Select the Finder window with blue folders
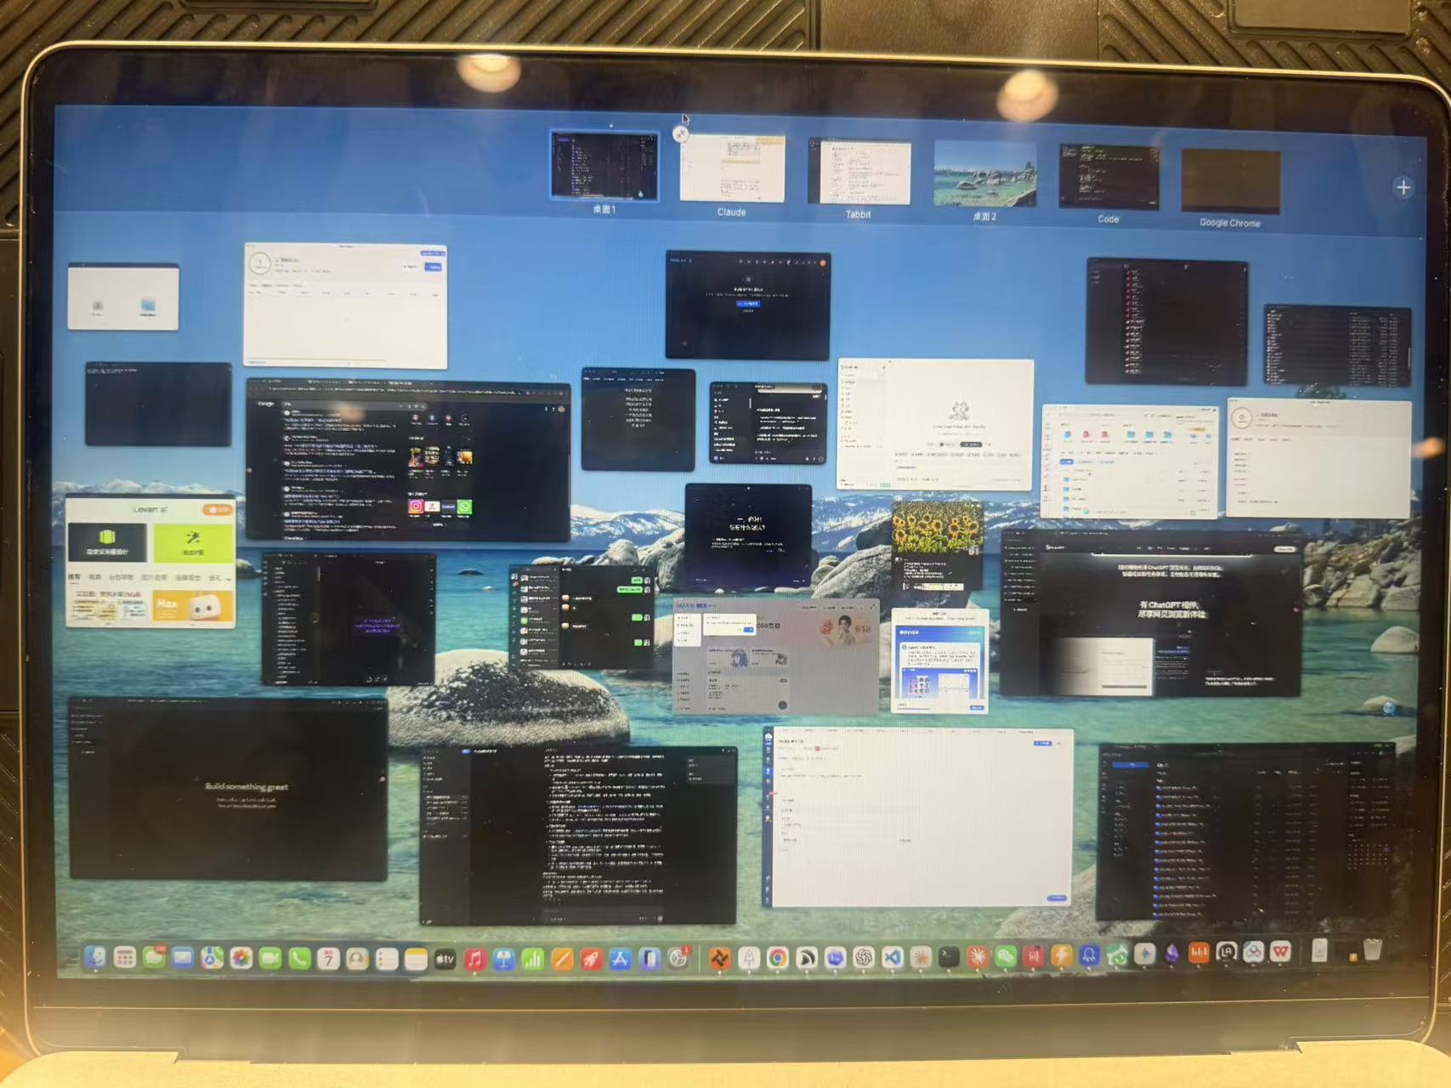Image resolution: width=1451 pixels, height=1088 pixels. pyautogui.click(x=1130, y=461)
